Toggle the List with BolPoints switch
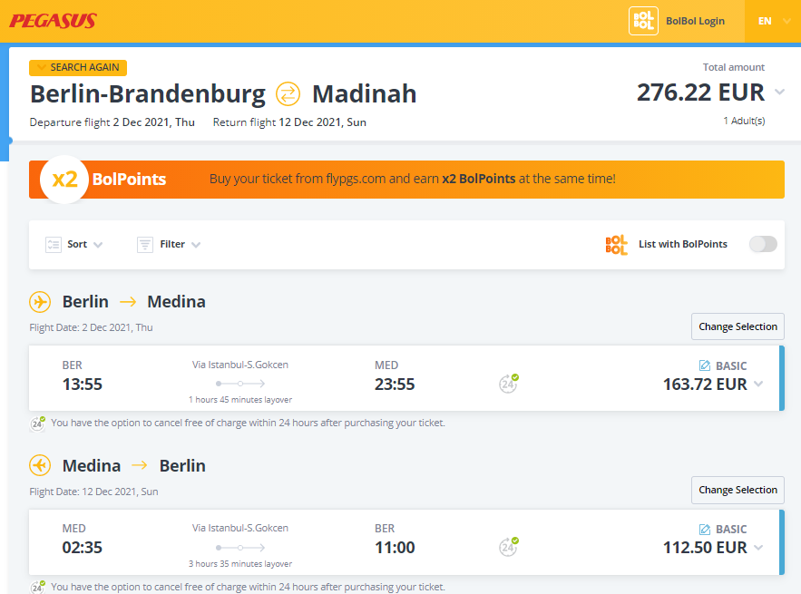The image size is (801, 594). (763, 244)
